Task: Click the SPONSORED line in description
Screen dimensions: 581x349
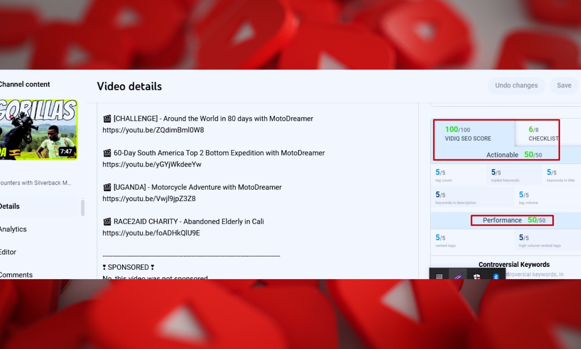Action: click(128, 267)
